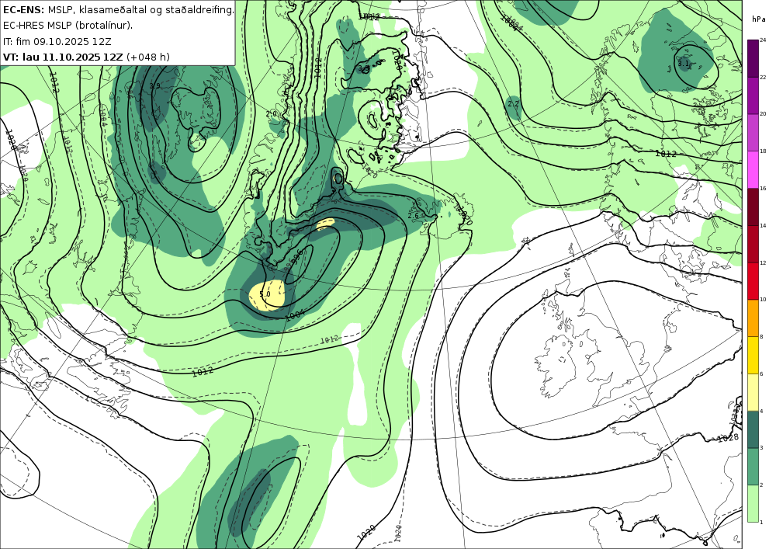
Task: Click the '3.1' spread value label
Action: [683, 64]
